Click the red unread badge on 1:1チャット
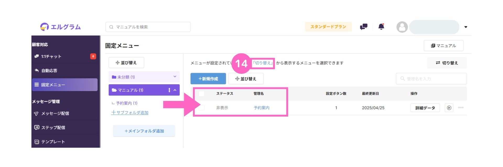The image size is (503, 167). (x=93, y=56)
